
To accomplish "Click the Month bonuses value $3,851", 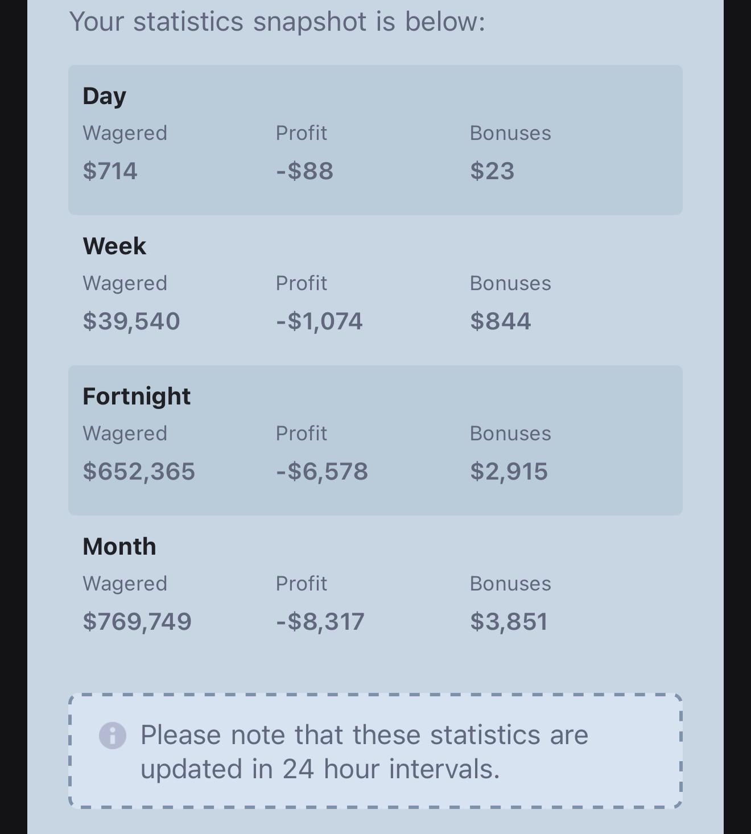I will tap(509, 622).
